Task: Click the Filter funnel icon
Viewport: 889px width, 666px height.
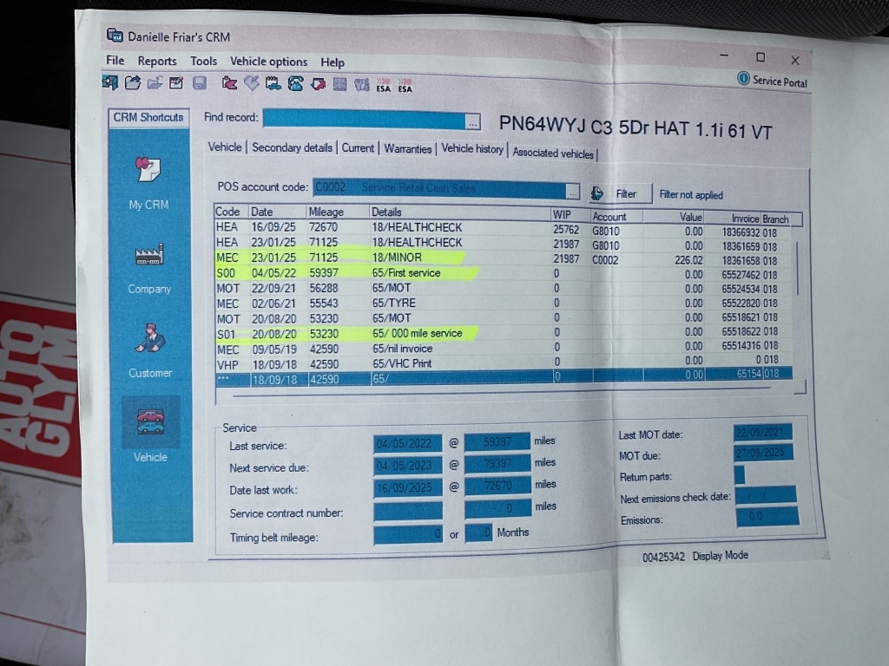Action: [598, 193]
